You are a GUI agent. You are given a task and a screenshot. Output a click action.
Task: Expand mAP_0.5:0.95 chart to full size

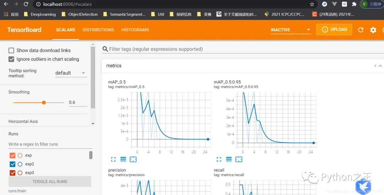click(219, 159)
